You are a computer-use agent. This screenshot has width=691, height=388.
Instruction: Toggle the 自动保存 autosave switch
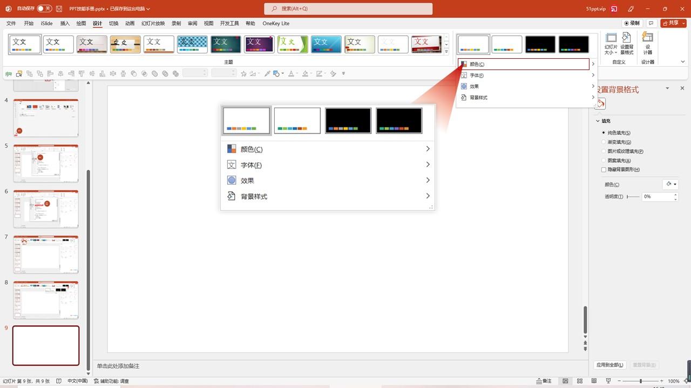(x=44, y=9)
